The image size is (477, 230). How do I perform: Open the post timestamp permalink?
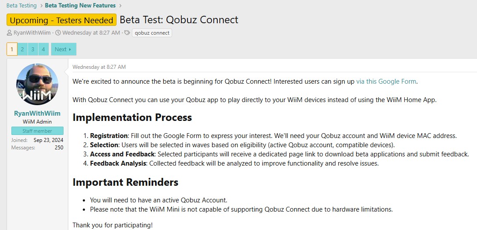pyautogui.click(x=99, y=67)
